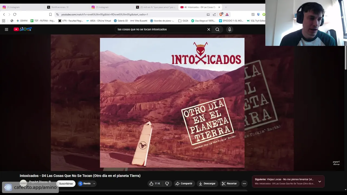
Task: Close the Intoxicados YouTube tab
Action: 219,7
